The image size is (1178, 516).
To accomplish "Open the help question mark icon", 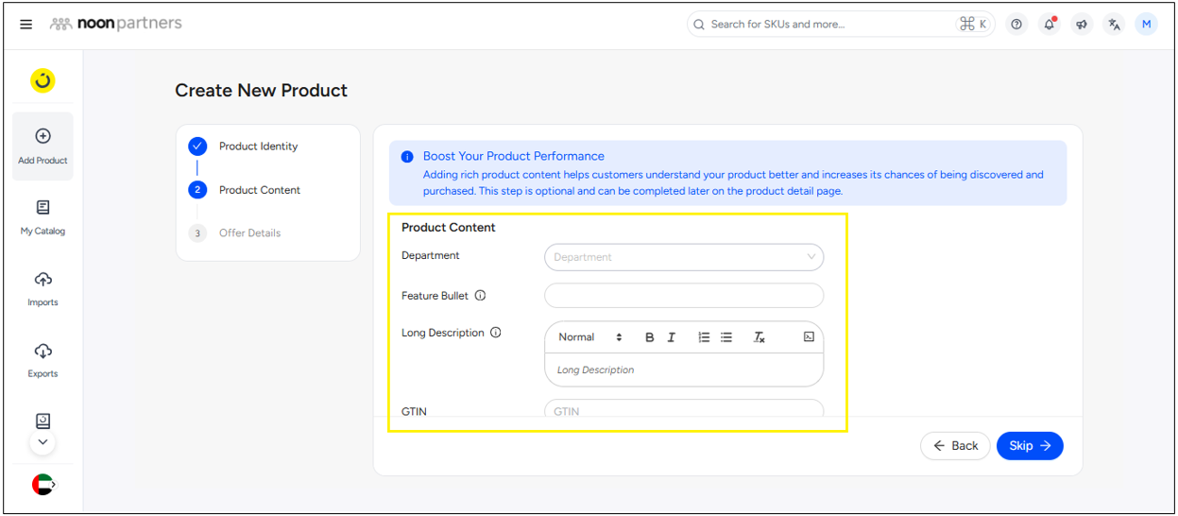I will click(x=1016, y=25).
